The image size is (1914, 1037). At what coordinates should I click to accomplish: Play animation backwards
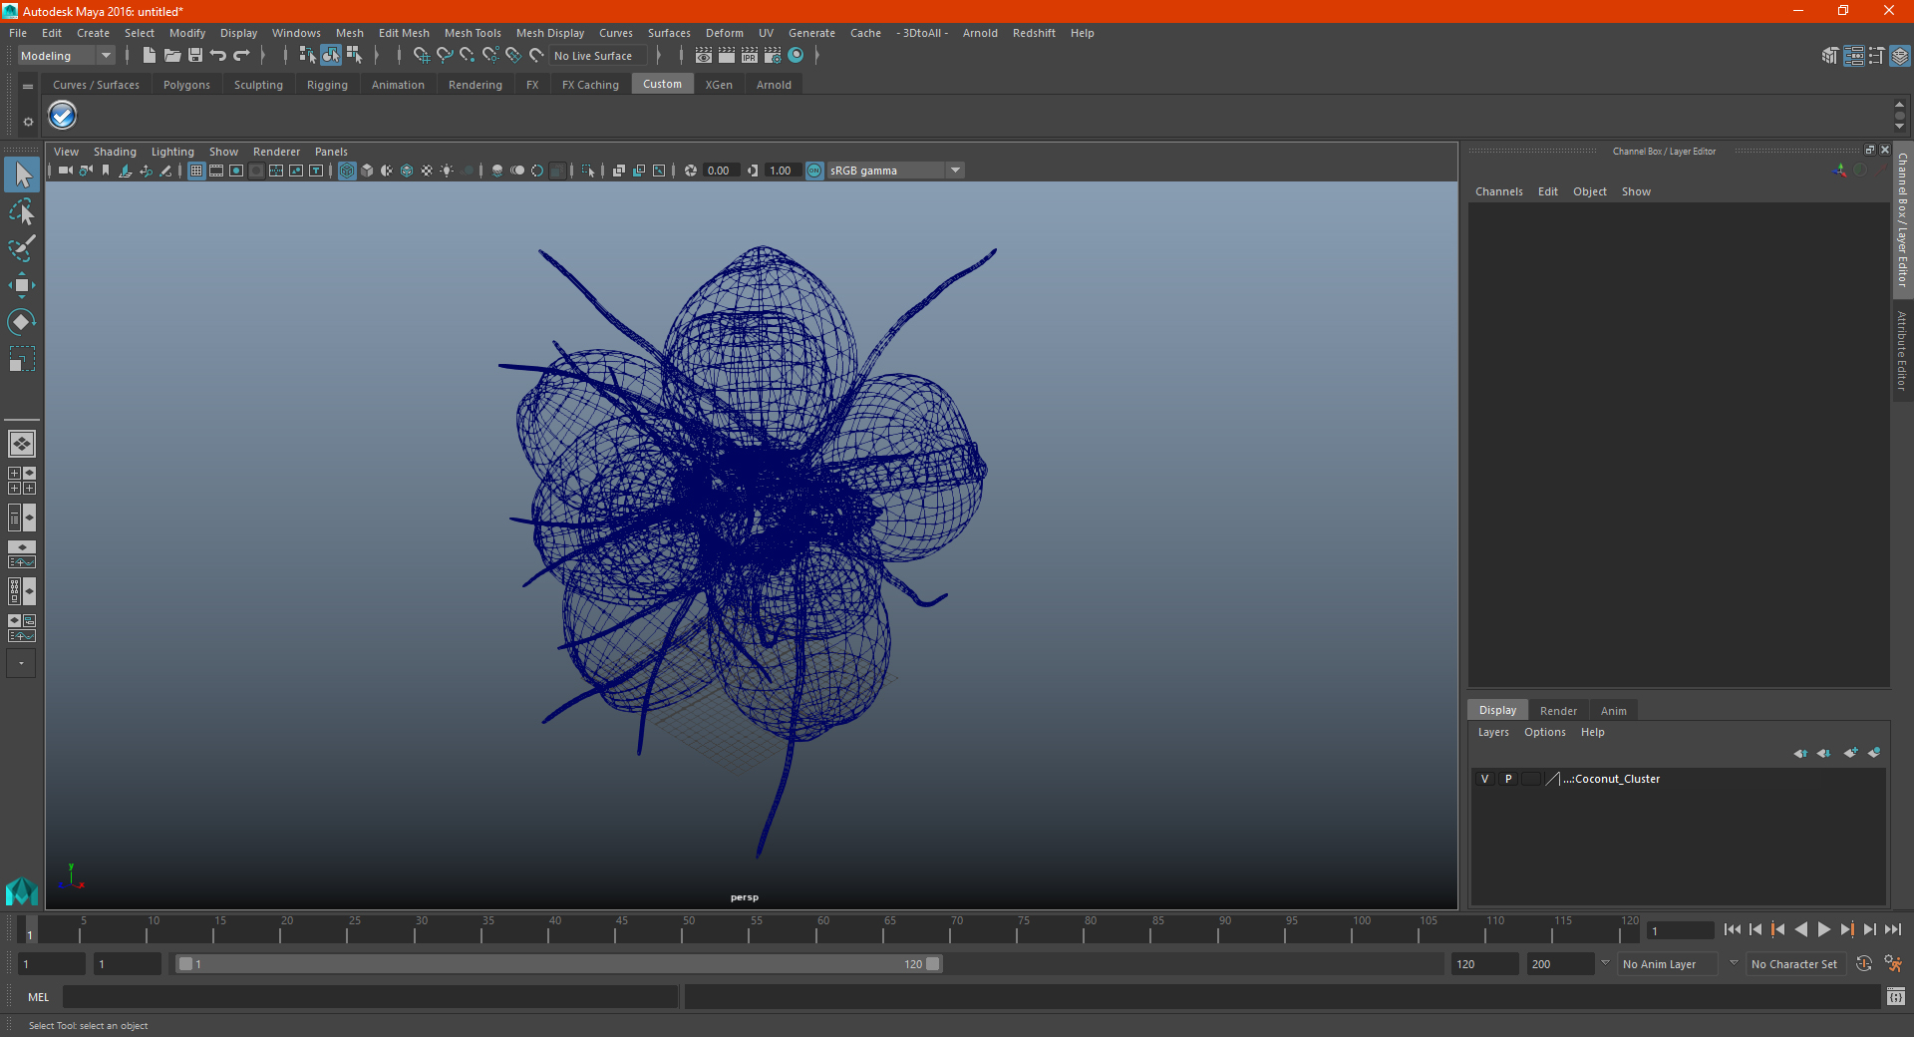tap(1800, 929)
